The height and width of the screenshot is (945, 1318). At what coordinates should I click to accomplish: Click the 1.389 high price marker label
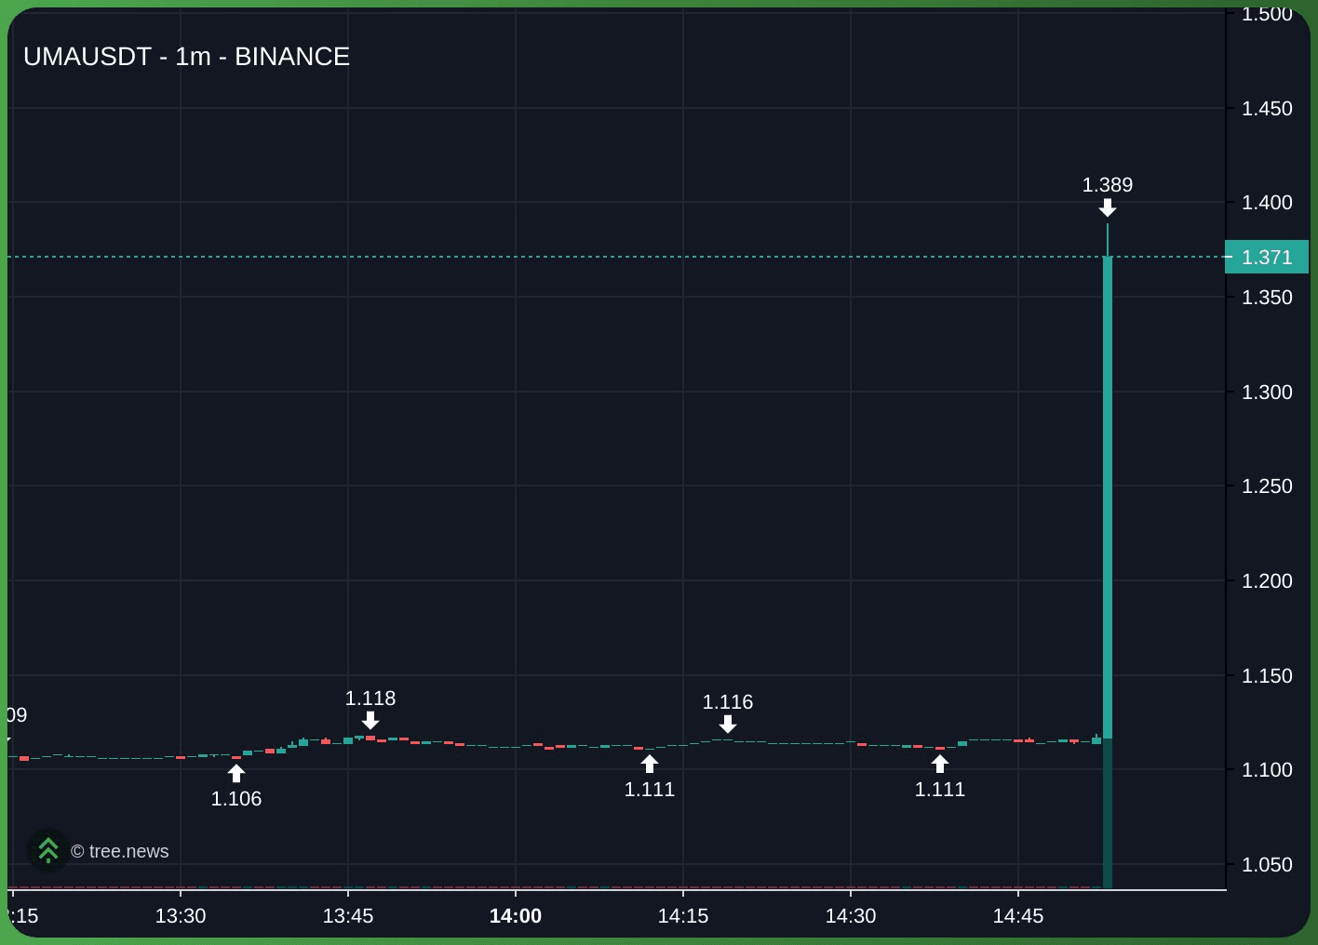coord(1108,185)
